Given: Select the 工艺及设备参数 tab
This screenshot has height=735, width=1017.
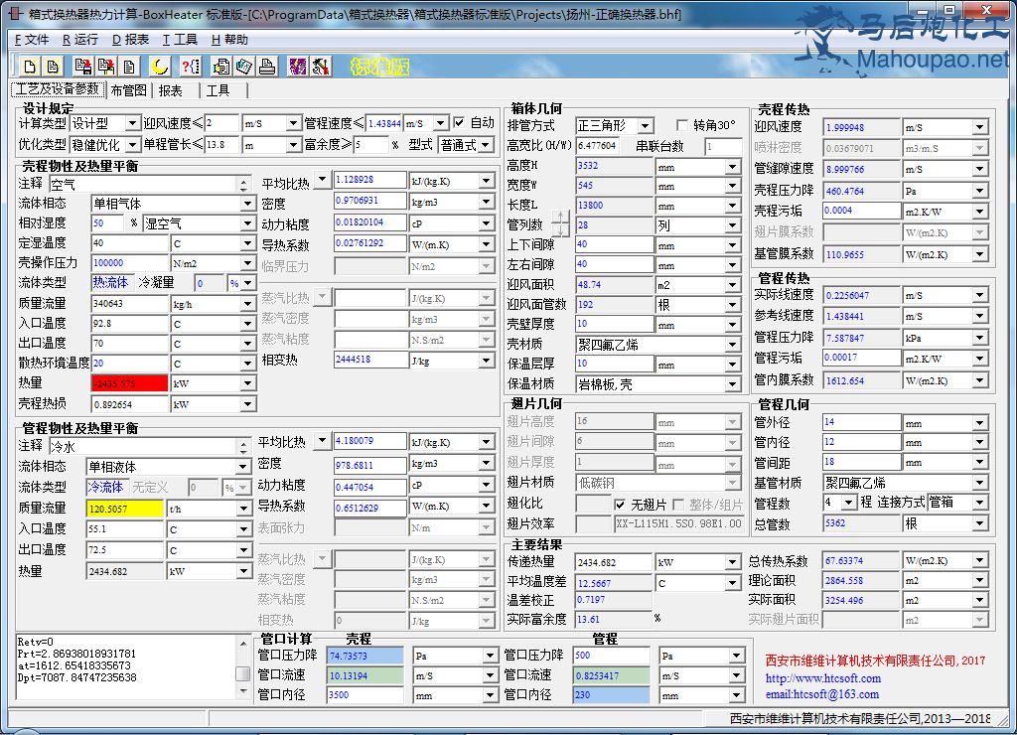Looking at the screenshot, I should (58, 88).
